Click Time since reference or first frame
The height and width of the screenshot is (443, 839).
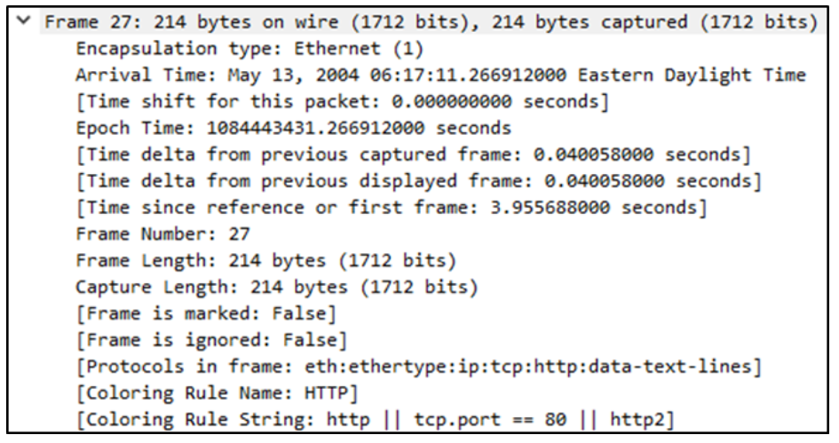[392, 209]
